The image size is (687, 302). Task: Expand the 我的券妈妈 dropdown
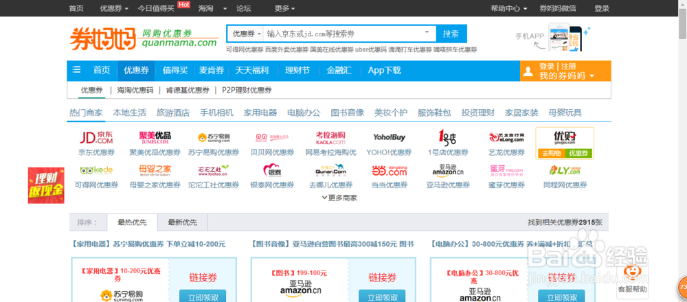click(567, 76)
